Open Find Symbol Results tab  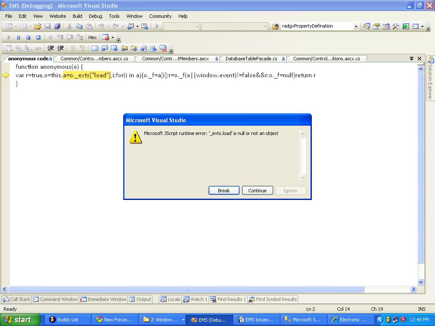[273, 299]
